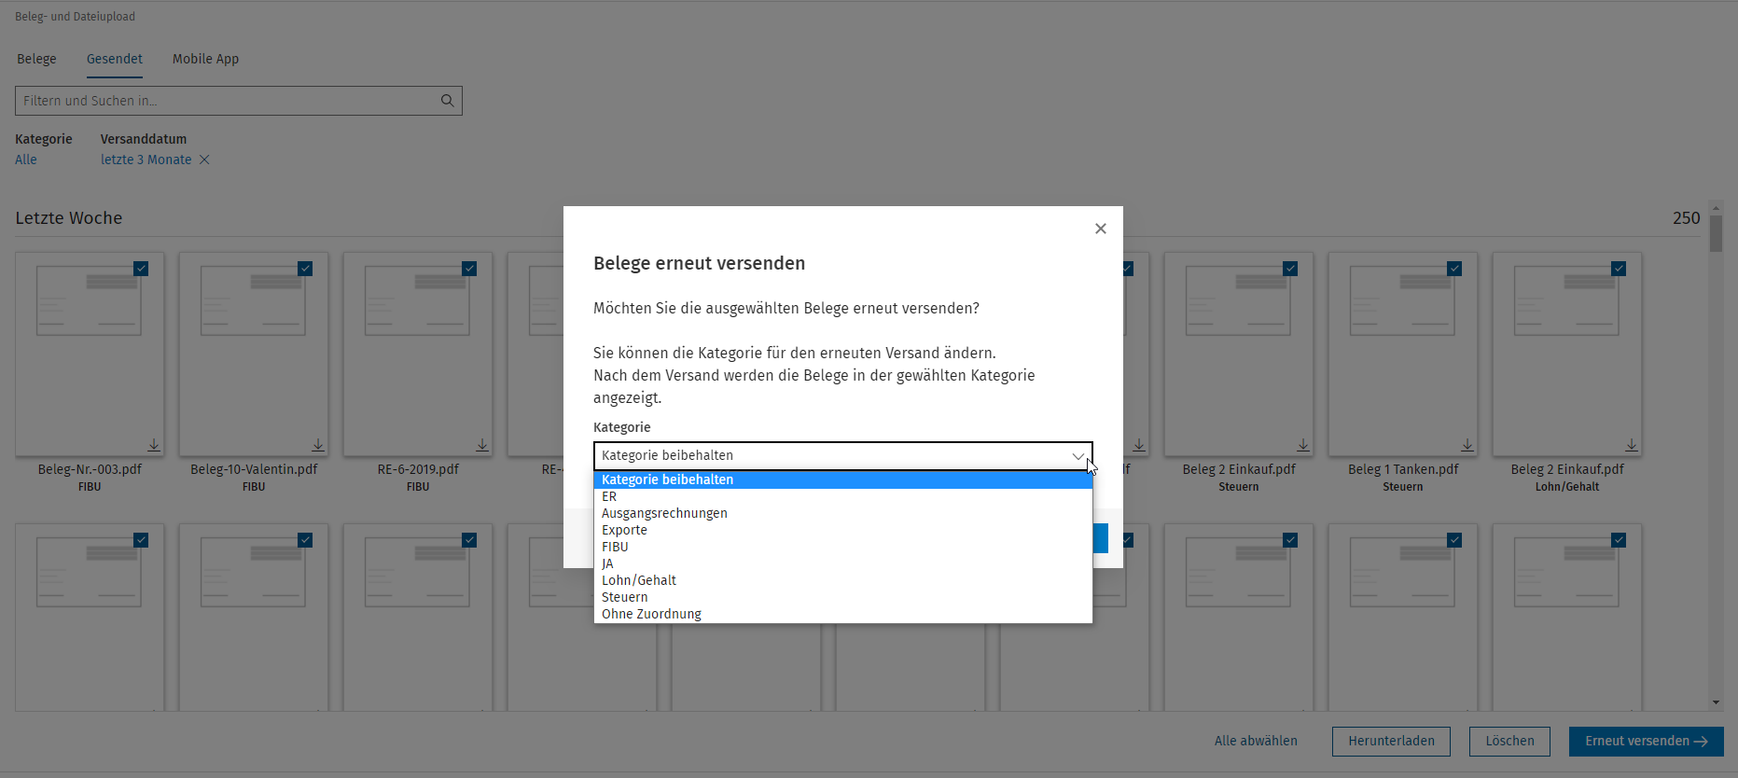Click the scrollbar down arrow of the document list

coord(1716,702)
